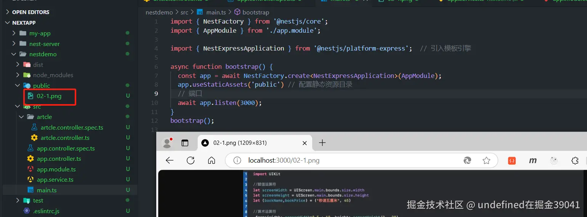Viewport: 587px width, 217px height.
Task: Click the gear icon of artcle.controller.ts
Action: (x=34, y=138)
